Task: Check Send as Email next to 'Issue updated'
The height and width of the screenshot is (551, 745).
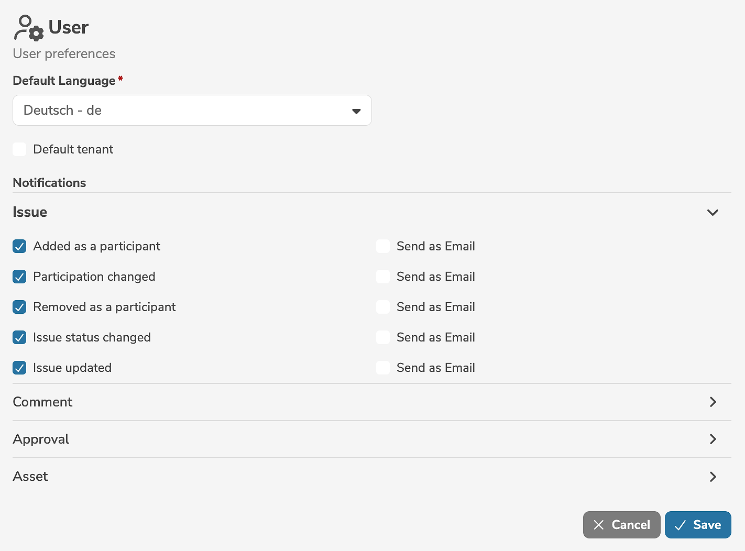Action: tap(383, 368)
